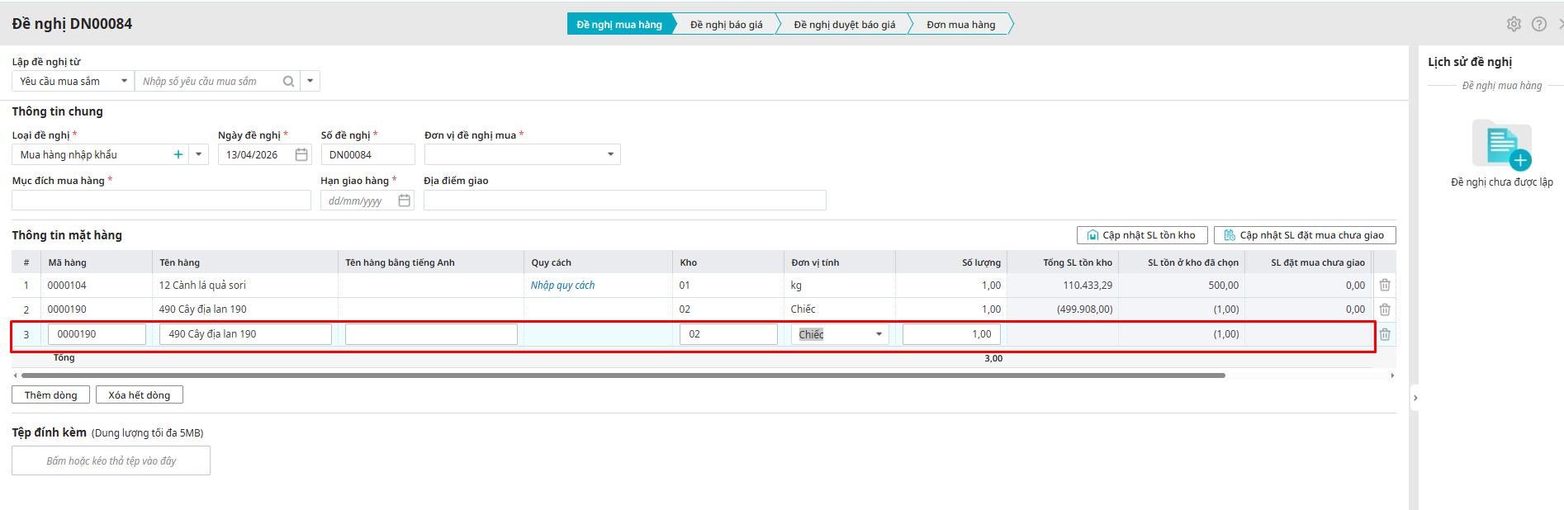Click the Đề nghị chưa được lập label
Screen dimensions: 1564x510
[x=1502, y=182]
